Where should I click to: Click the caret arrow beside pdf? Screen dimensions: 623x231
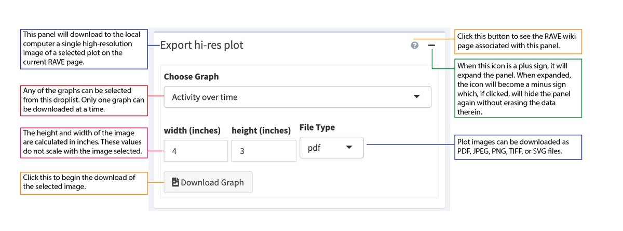[349, 148]
